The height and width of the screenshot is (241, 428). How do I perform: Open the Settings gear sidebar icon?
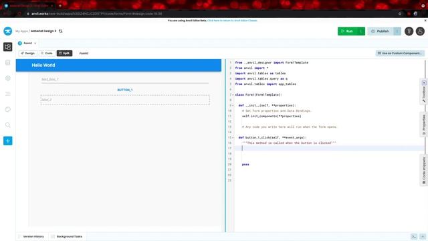pyautogui.click(x=7, y=78)
